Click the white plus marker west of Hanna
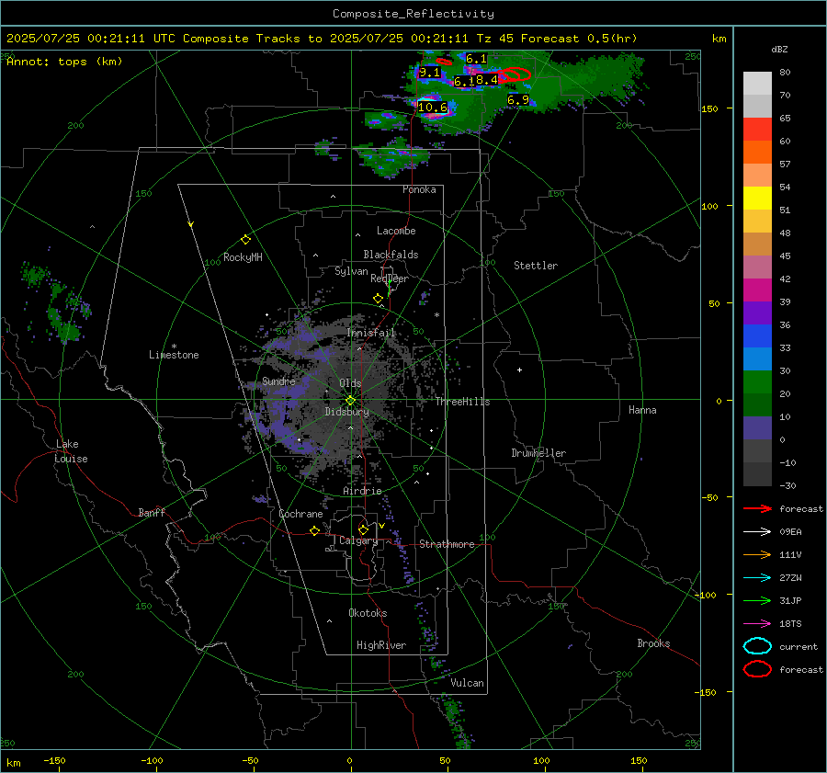Image resolution: width=827 pixels, height=773 pixels. (x=519, y=369)
